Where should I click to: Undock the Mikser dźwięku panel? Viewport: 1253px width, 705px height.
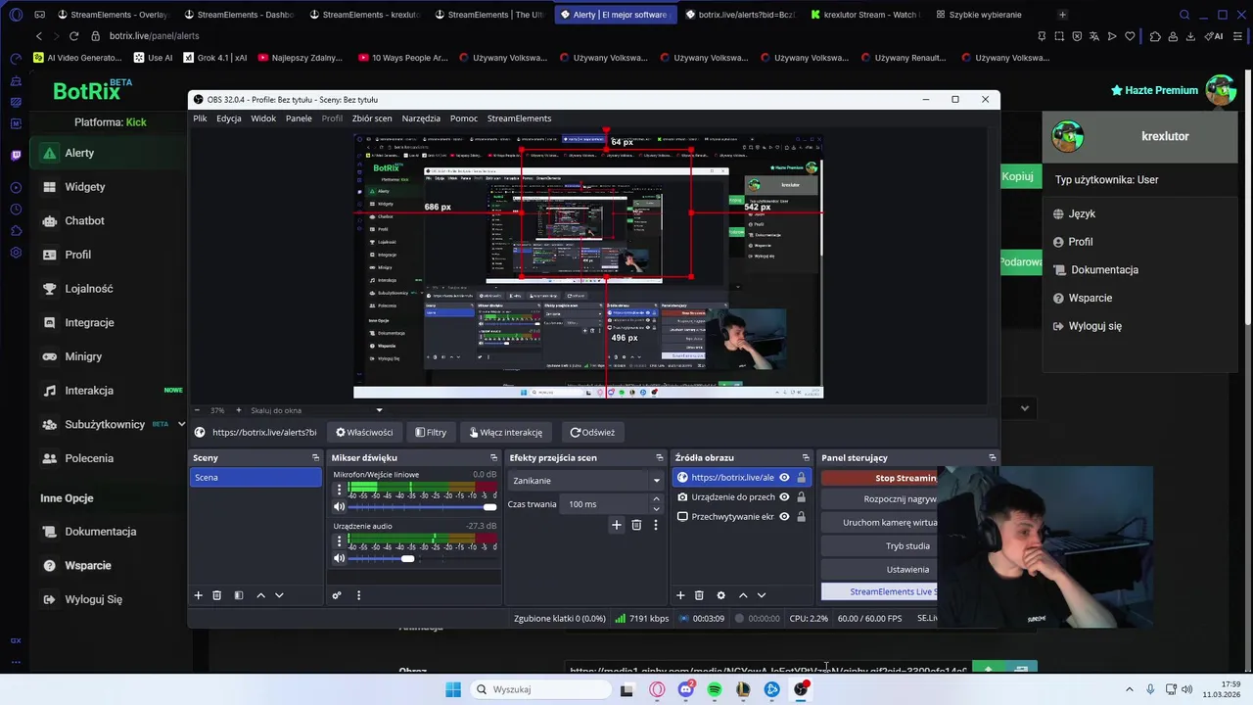493,457
